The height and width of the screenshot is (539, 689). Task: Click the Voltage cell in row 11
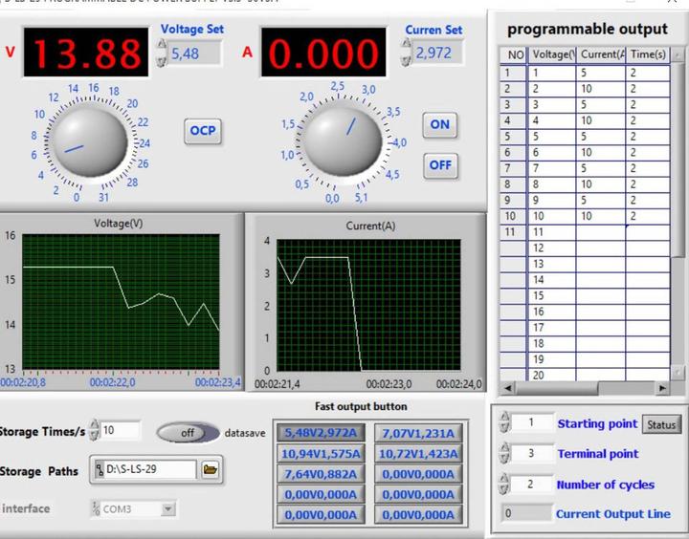(x=552, y=232)
